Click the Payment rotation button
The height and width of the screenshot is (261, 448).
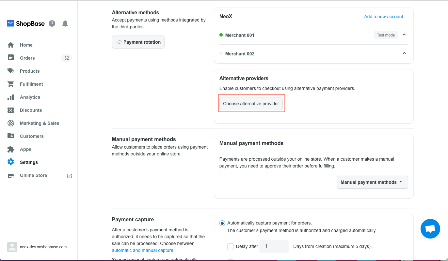(138, 42)
